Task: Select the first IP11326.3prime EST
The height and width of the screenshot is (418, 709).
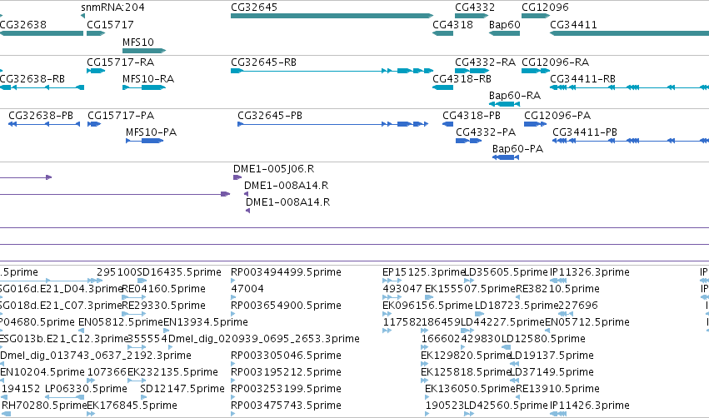Action: [x=558, y=281]
